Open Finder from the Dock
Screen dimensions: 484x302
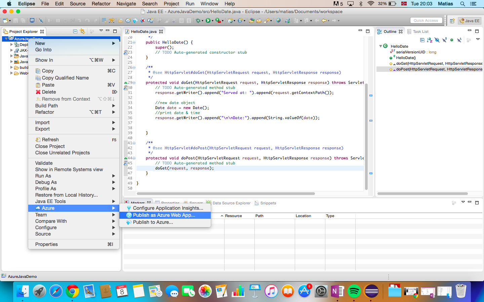point(23,291)
